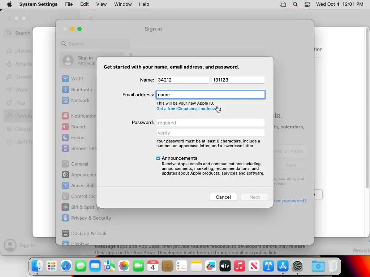Click the date and time in the menu bar
This screenshot has height=277, width=370.
[x=340, y=4]
